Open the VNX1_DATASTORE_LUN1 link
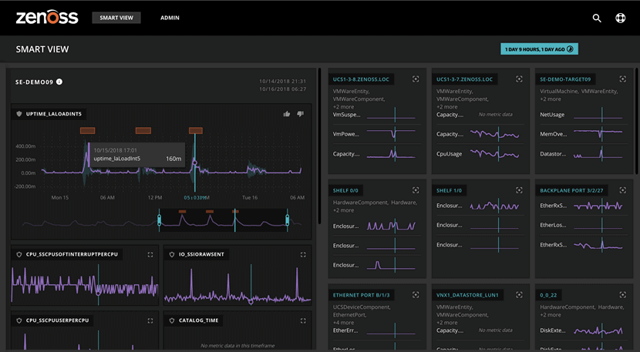The image size is (640, 352). pyautogui.click(x=467, y=295)
